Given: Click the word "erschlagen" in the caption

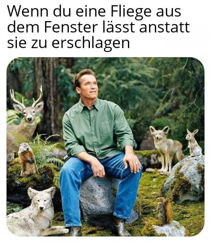Looking at the screenshot, I should [x=91, y=44].
